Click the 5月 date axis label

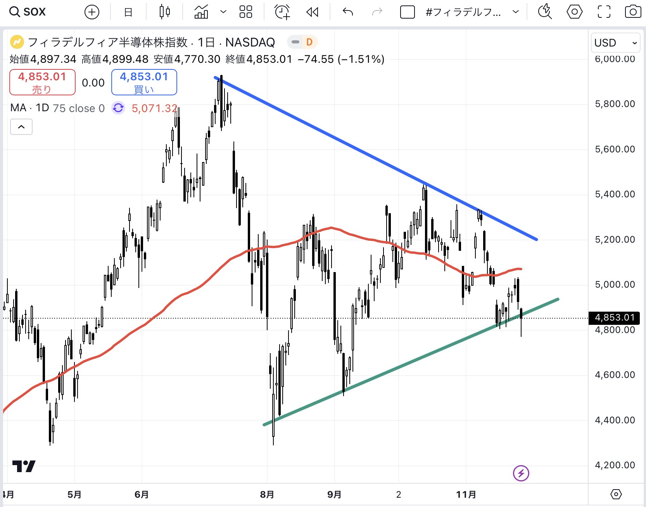[x=74, y=495]
